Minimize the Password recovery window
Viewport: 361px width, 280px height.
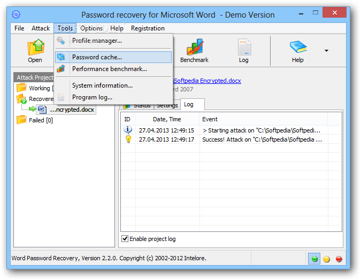[x=301, y=14]
